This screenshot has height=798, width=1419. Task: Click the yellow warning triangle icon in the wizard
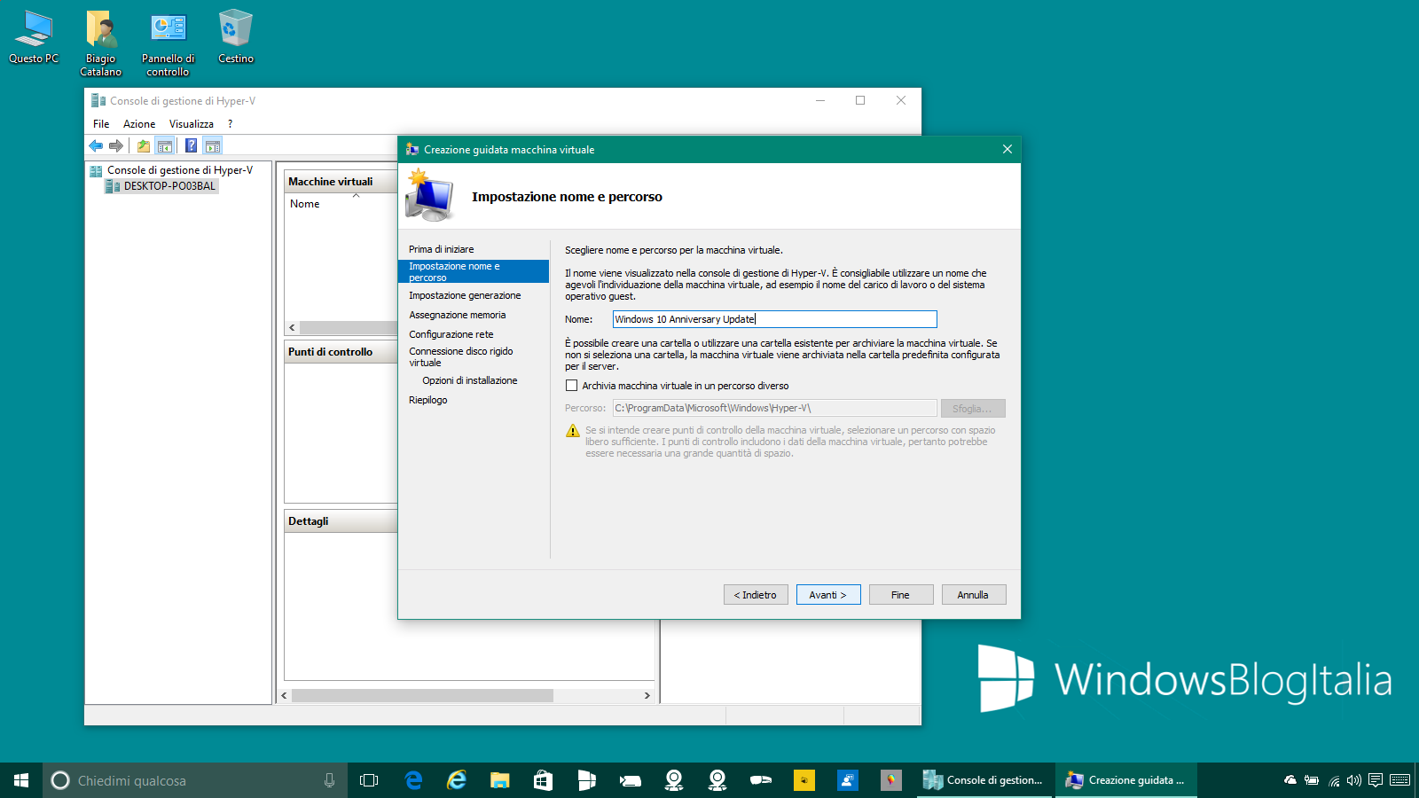point(573,431)
